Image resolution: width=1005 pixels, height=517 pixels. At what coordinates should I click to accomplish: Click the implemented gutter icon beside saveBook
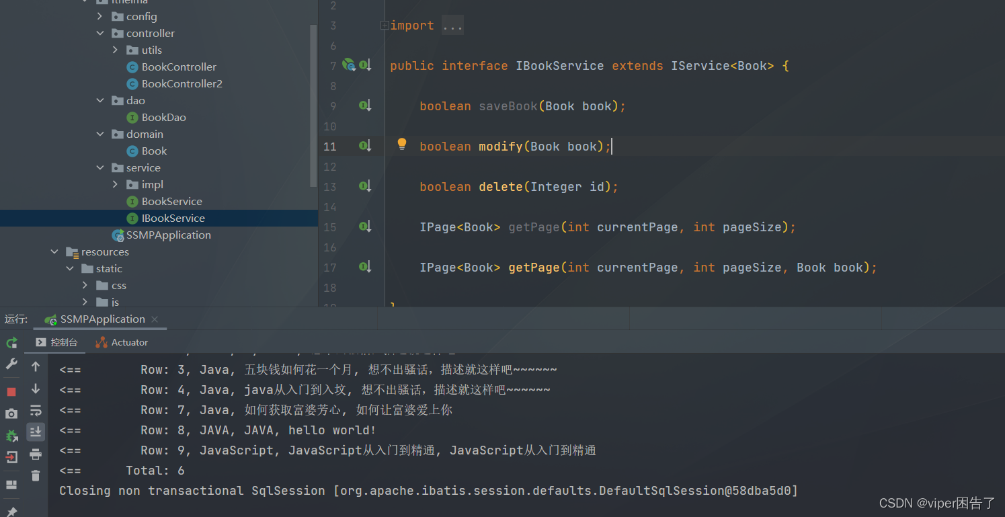point(365,106)
